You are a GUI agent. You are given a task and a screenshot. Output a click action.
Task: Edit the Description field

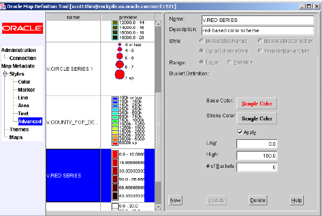[x=258, y=31]
